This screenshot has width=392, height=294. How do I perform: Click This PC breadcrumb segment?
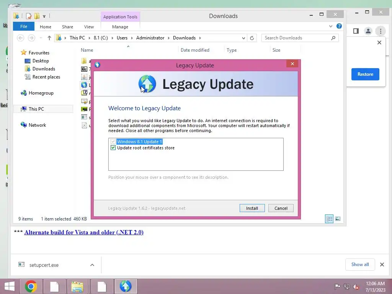(77, 38)
